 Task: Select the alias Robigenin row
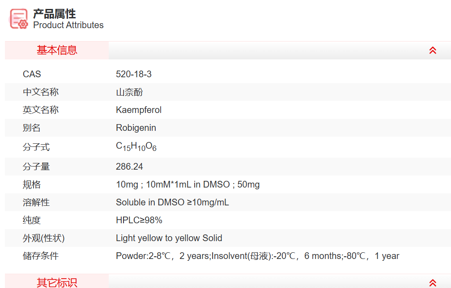click(x=136, y=128)
